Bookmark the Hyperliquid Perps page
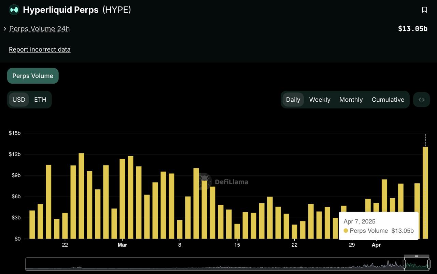This screenshot has height=274, width=437. click(424, 10)
